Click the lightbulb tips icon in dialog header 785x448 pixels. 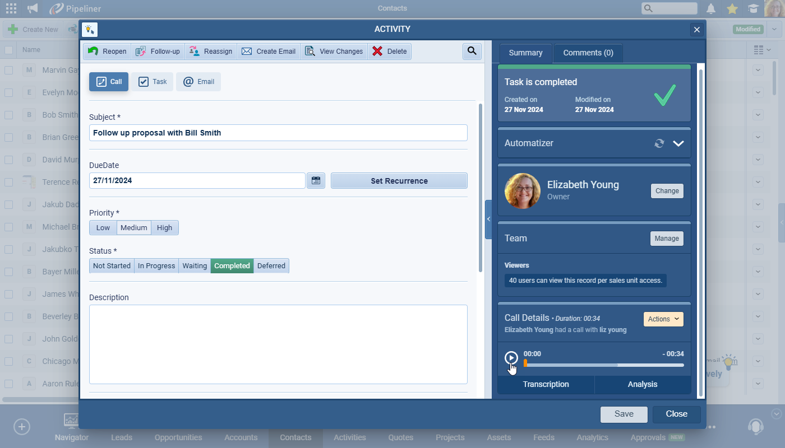pos(90,30)
